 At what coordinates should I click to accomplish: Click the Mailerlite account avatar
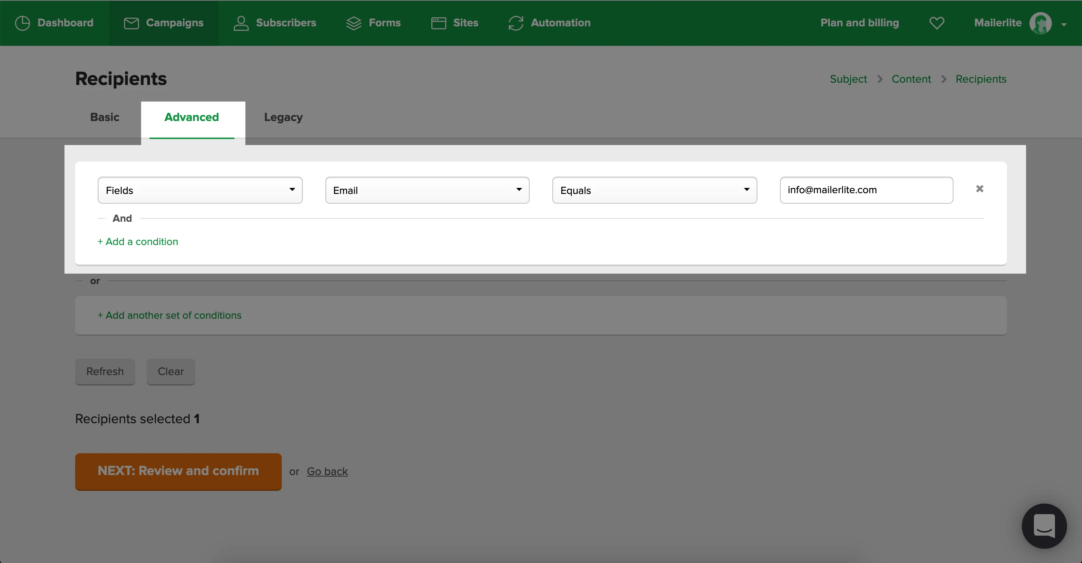pos(1040,23)
